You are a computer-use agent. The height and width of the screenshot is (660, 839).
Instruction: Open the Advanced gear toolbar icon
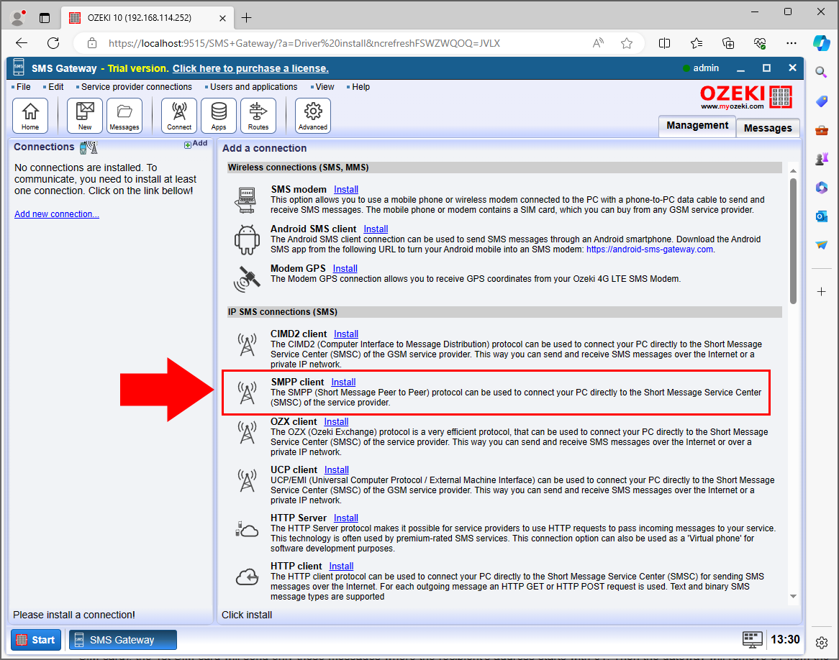pos(312,116)
